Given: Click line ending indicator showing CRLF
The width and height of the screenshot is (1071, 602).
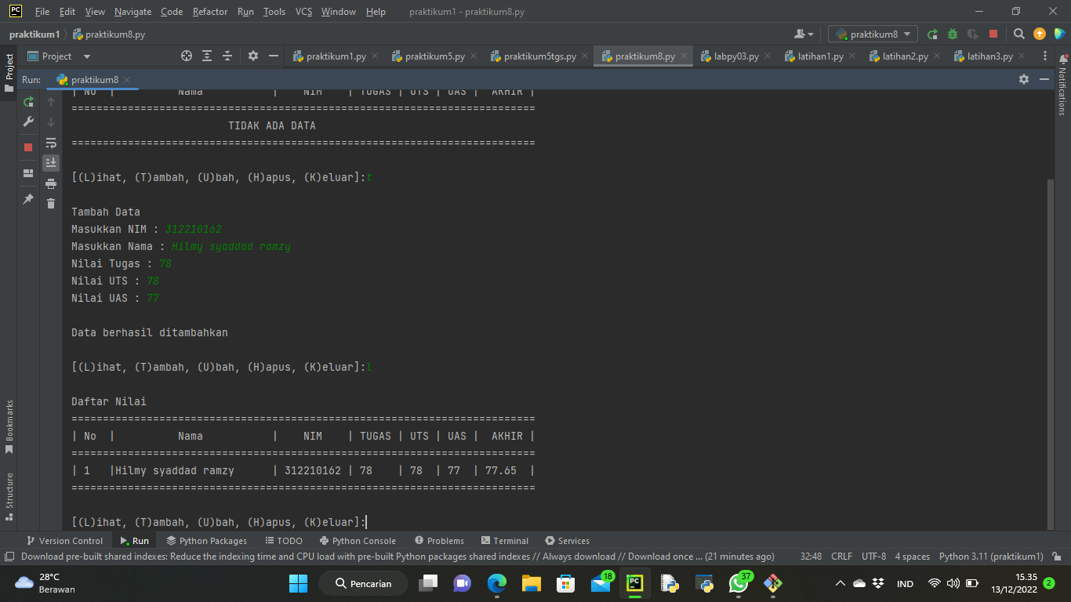Looking at the screenshot, I should [x=840, y=556].
